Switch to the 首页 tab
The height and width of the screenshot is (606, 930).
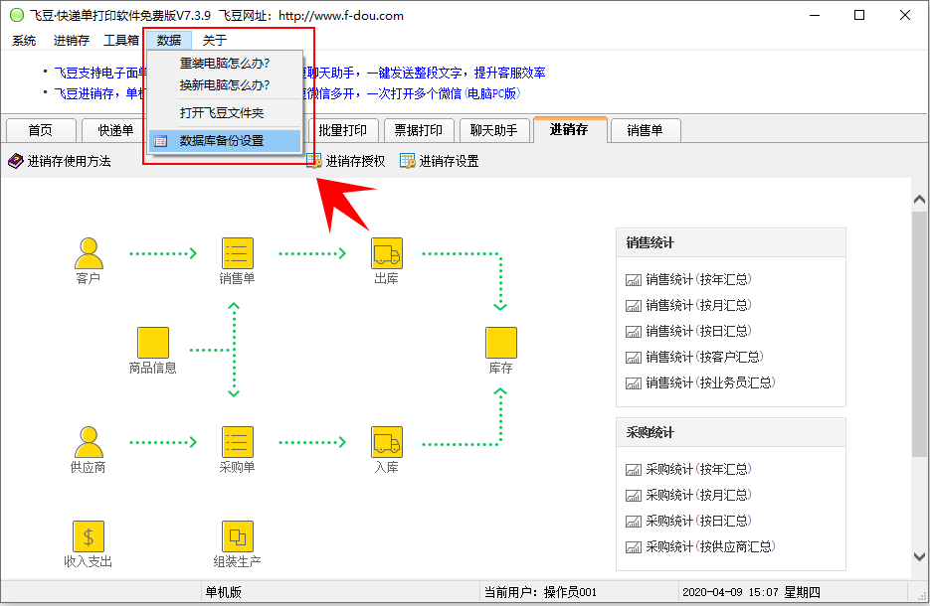tap(41, 130)
